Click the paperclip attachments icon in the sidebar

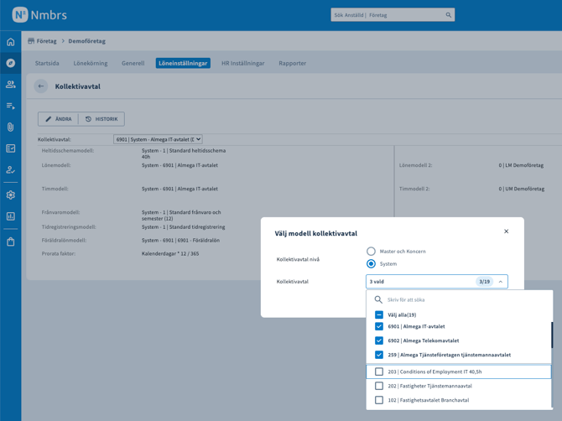[x=11, y=127]
